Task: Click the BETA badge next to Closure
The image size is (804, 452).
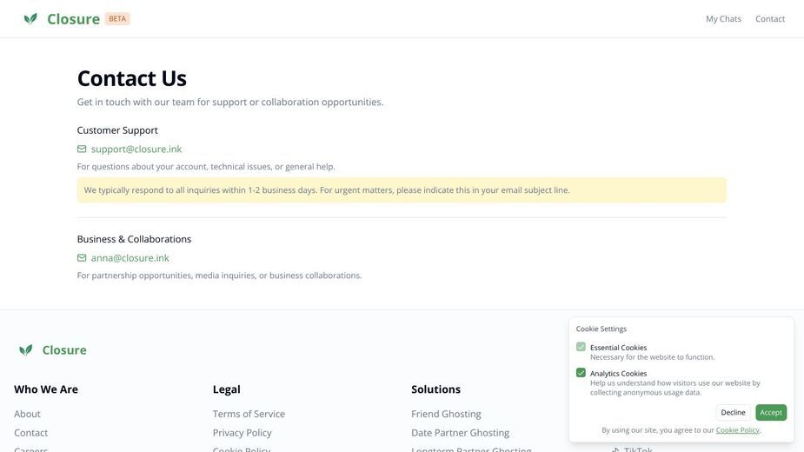Action: point(117,18)
